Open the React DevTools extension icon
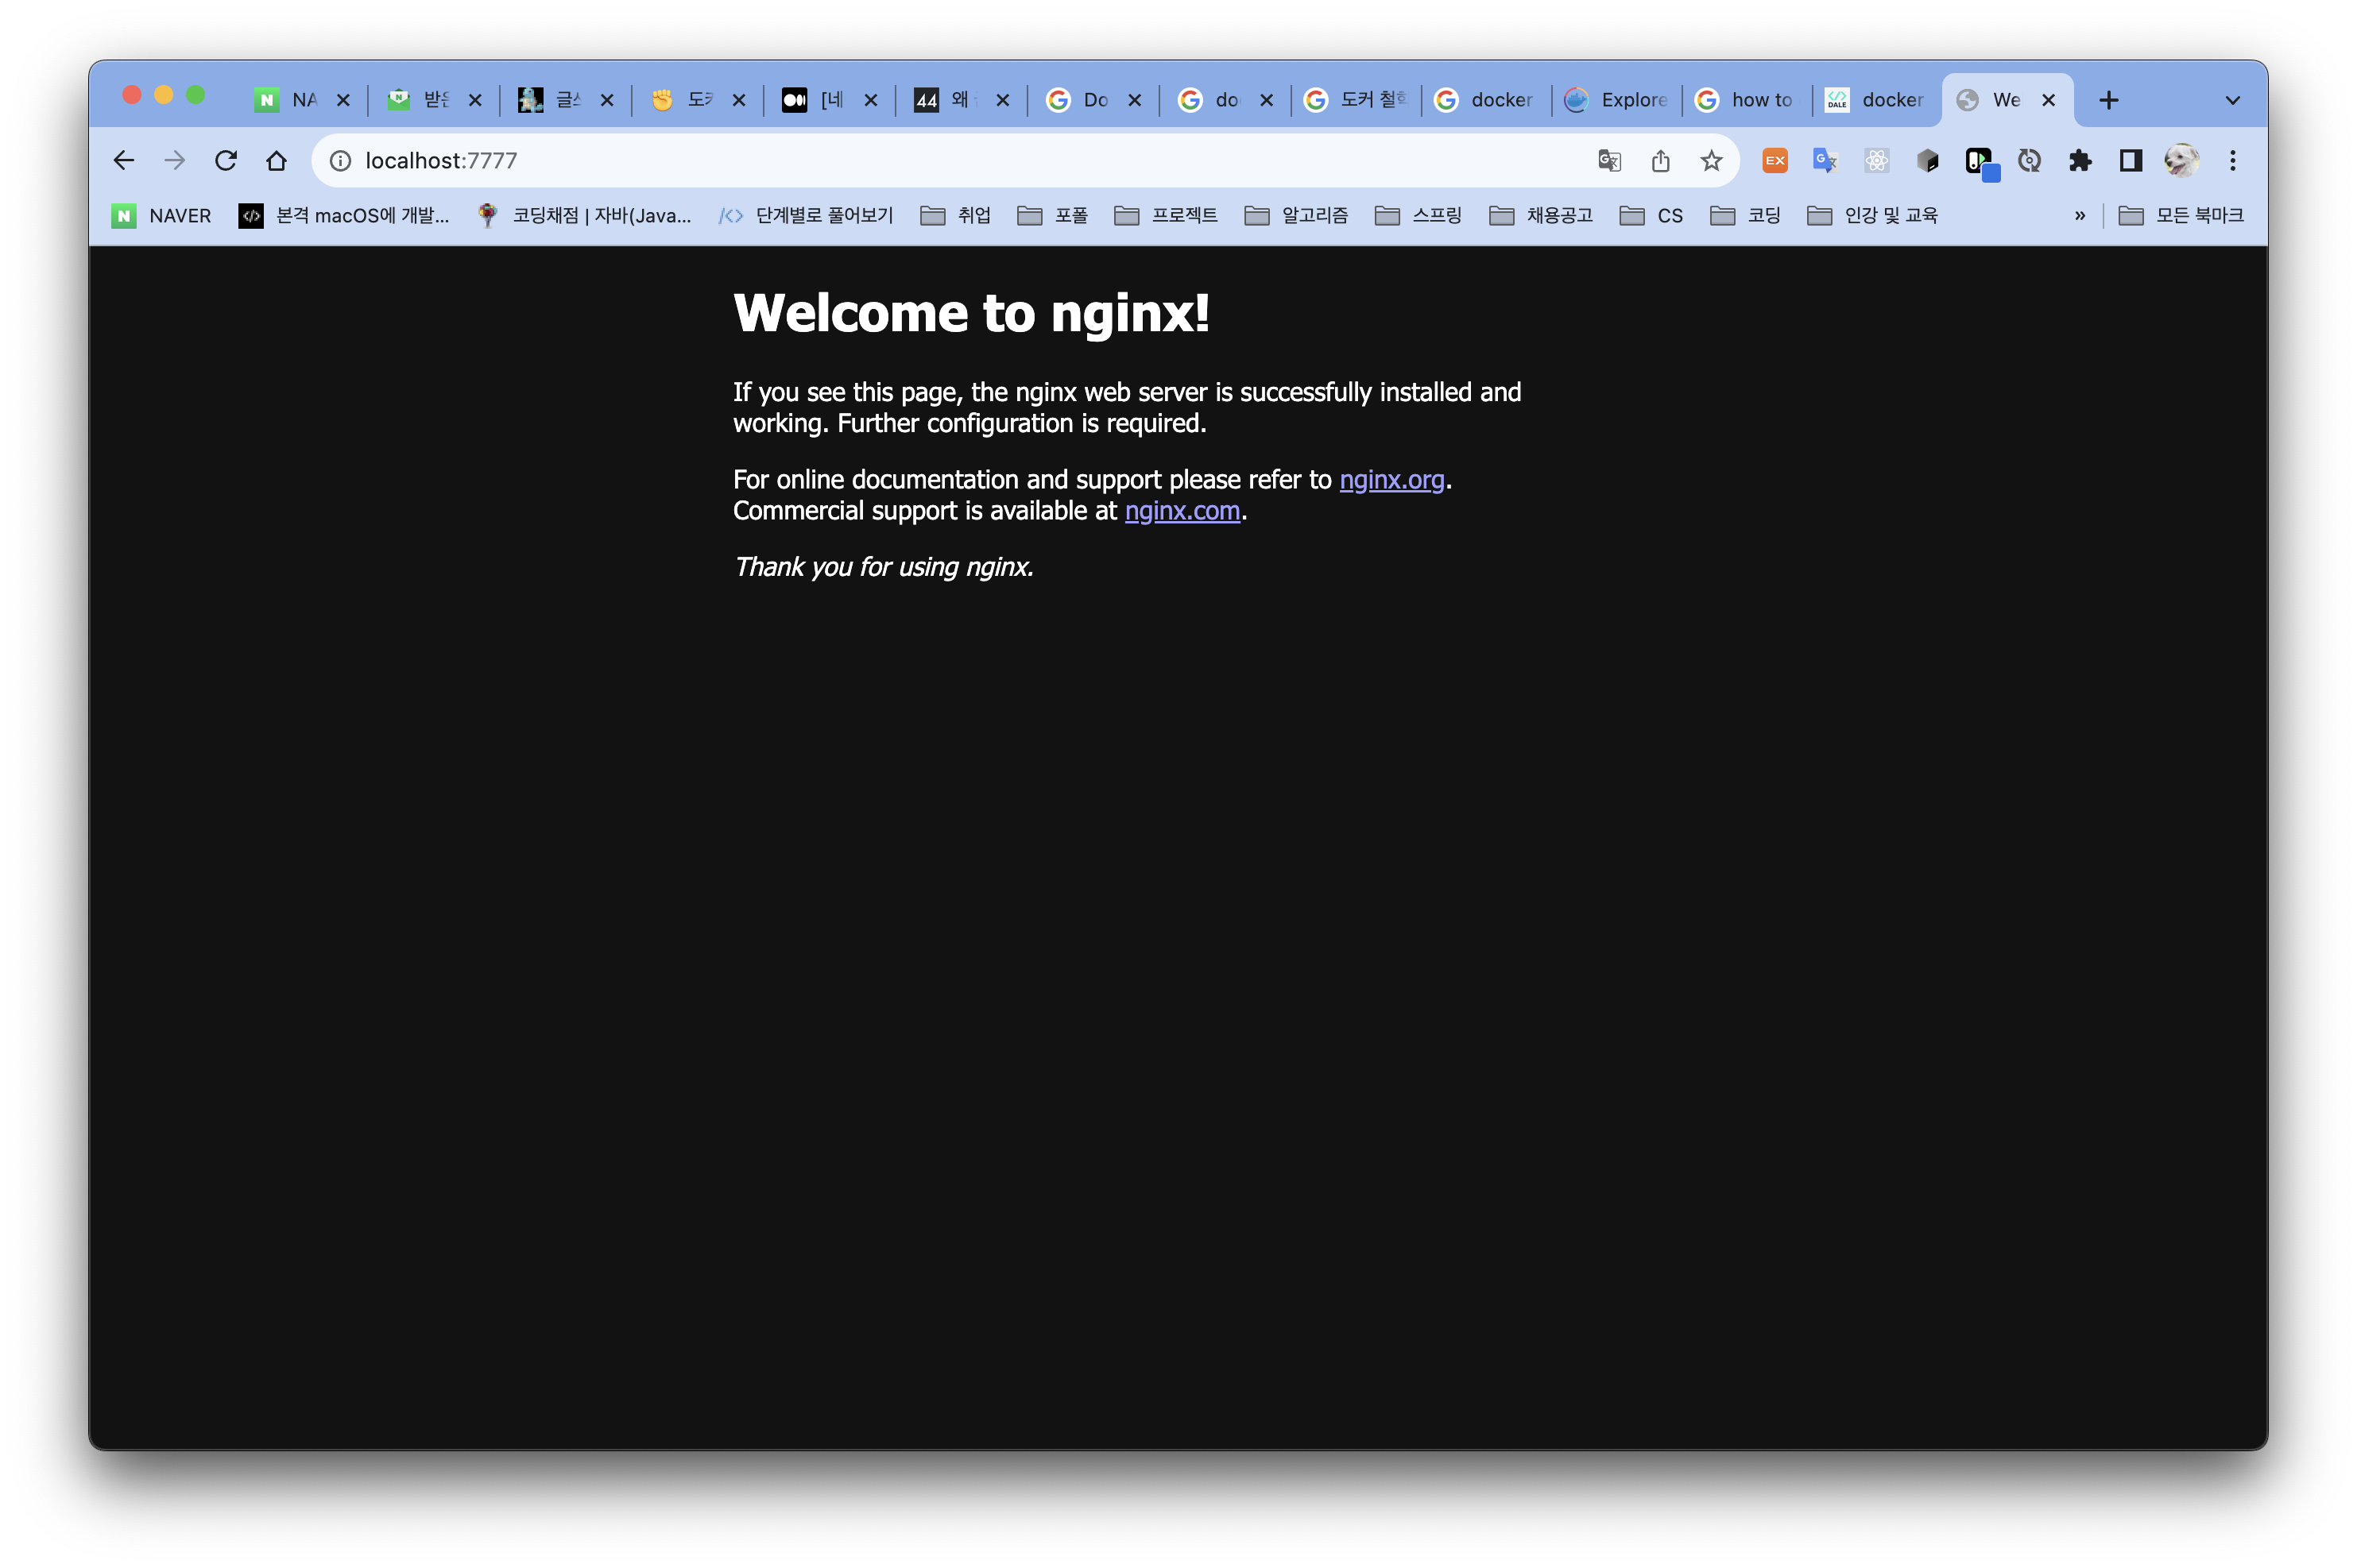Image resolution: width=2357 pixels, height=1568 pixels. coord(1875,160)
